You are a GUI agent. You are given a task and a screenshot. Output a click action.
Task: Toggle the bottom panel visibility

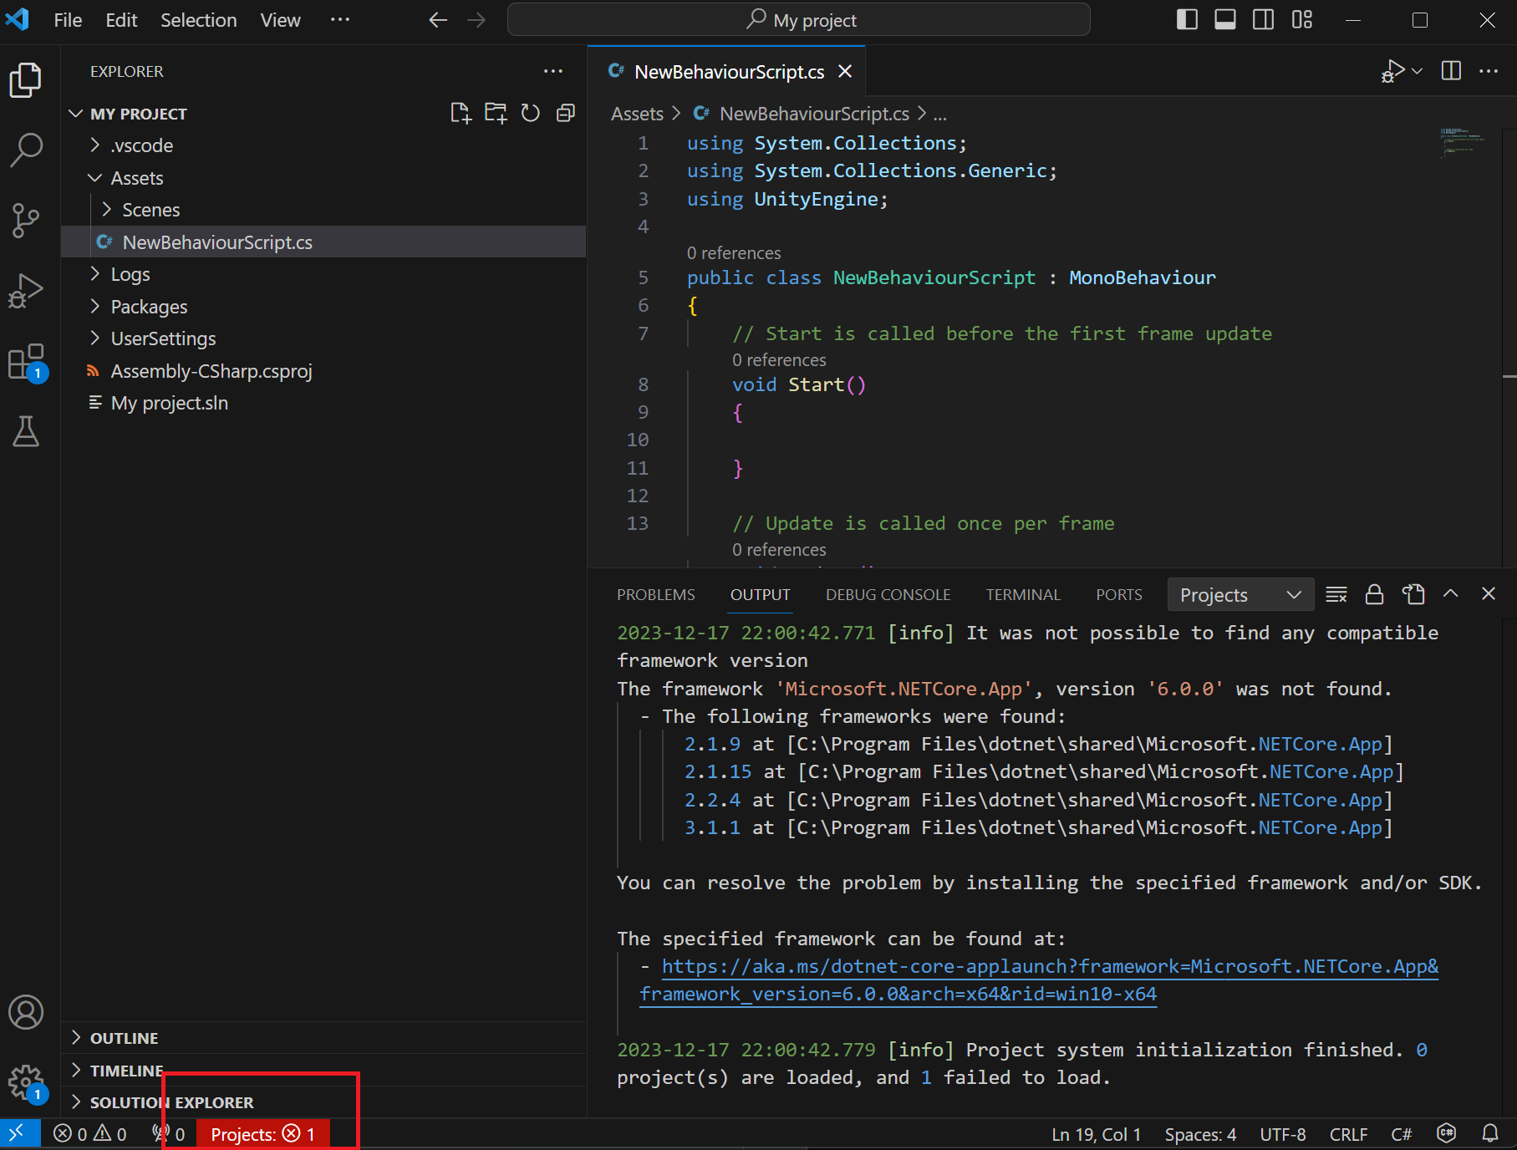click(1224, 19)
